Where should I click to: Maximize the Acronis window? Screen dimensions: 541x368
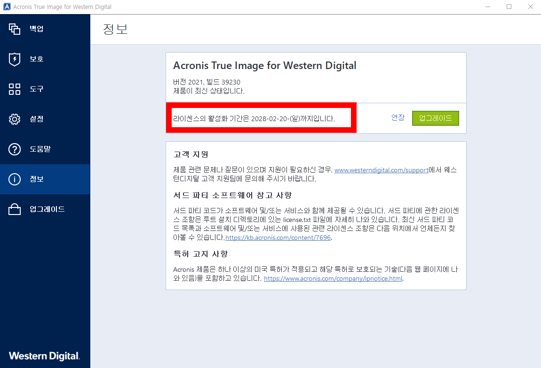point(509,7)
